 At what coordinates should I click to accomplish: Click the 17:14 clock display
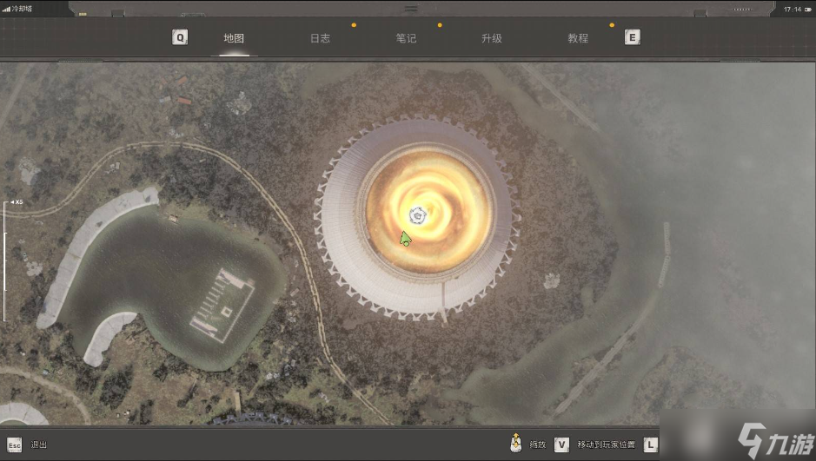click(793, 10)
